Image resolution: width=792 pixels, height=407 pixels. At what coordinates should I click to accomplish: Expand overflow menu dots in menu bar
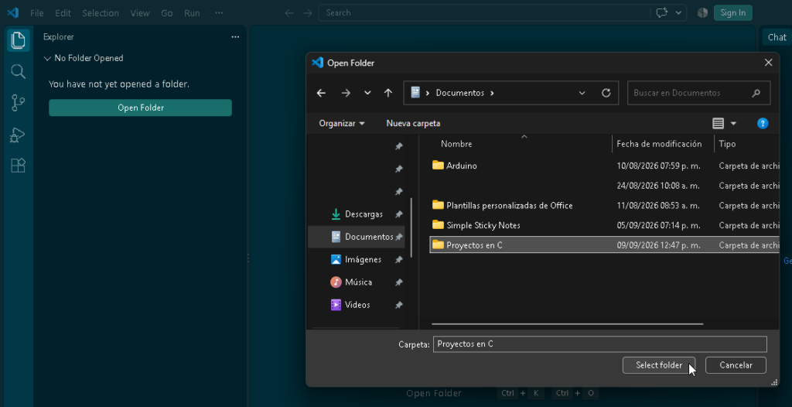tap(219, 13)
